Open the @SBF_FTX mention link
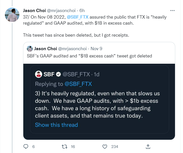 pos(78,17)
